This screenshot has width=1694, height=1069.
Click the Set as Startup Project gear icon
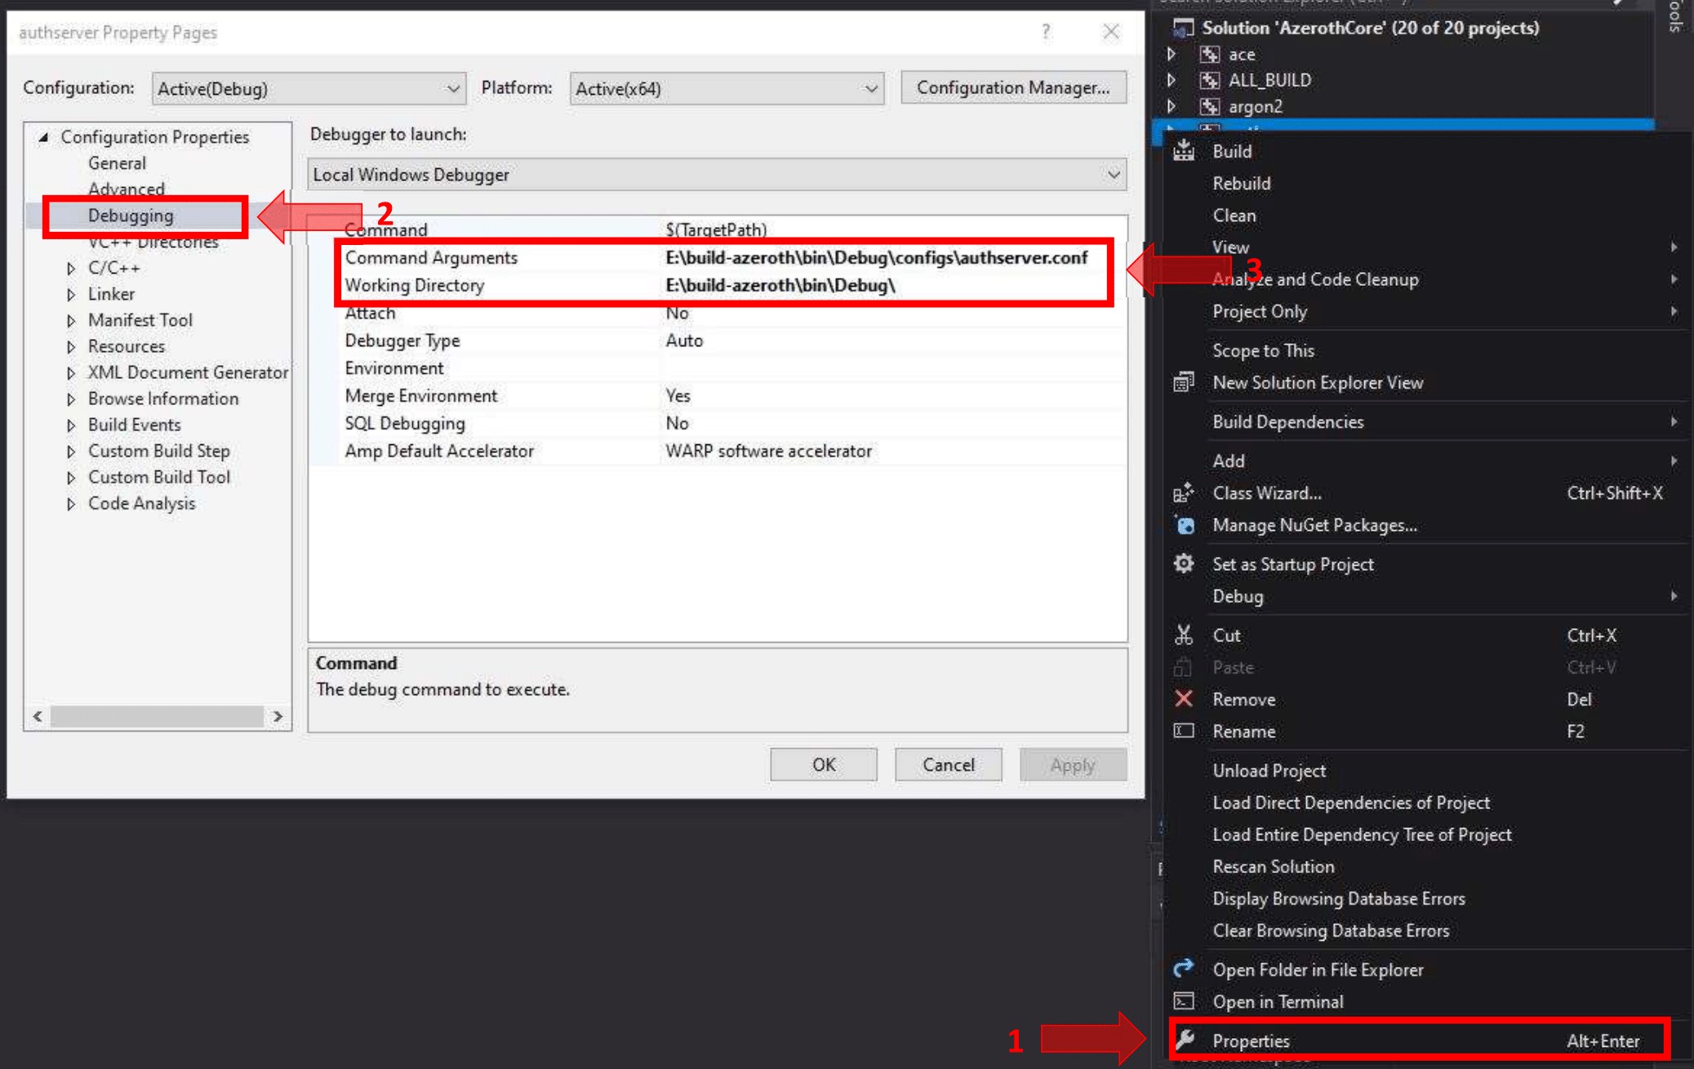pyautogui.click(x=1184, y=563)
